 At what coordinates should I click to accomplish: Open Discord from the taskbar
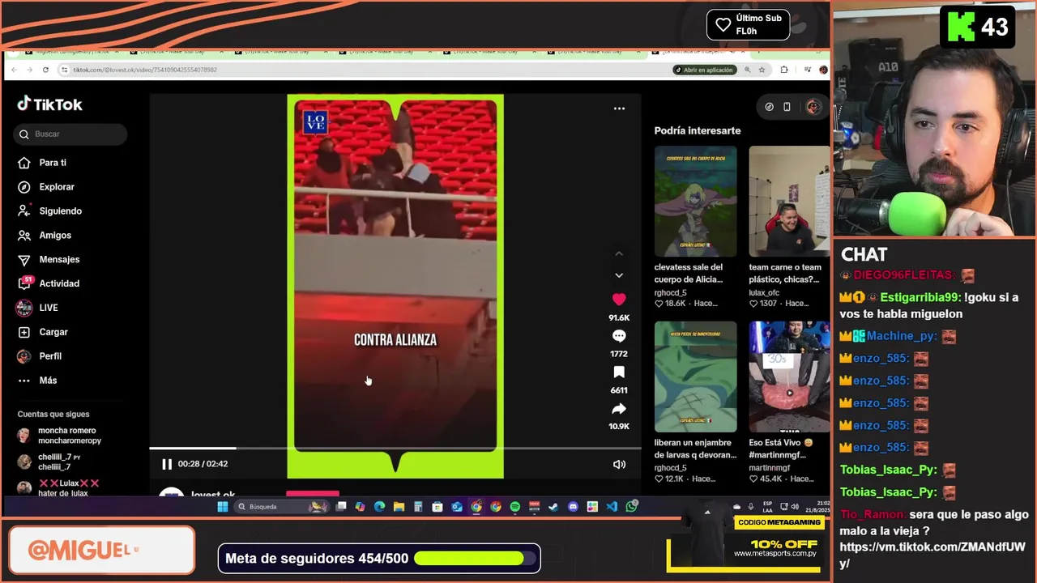click(x=573, y=507)
